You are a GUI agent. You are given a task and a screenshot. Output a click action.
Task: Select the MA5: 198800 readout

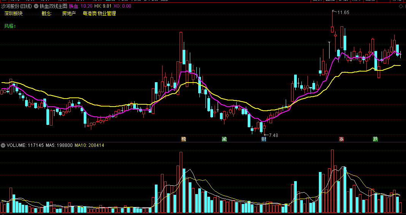(x=59, y=145)
